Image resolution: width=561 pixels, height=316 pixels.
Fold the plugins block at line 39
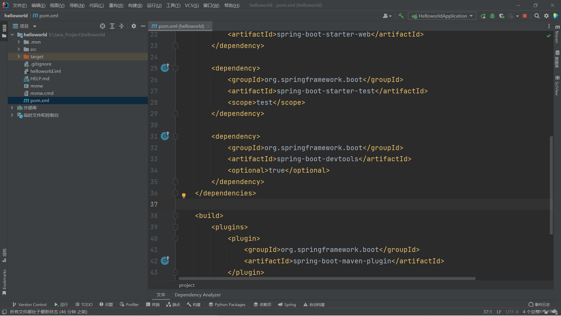pos(176,227)
